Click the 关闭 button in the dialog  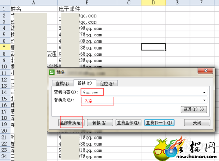[197, 122]
